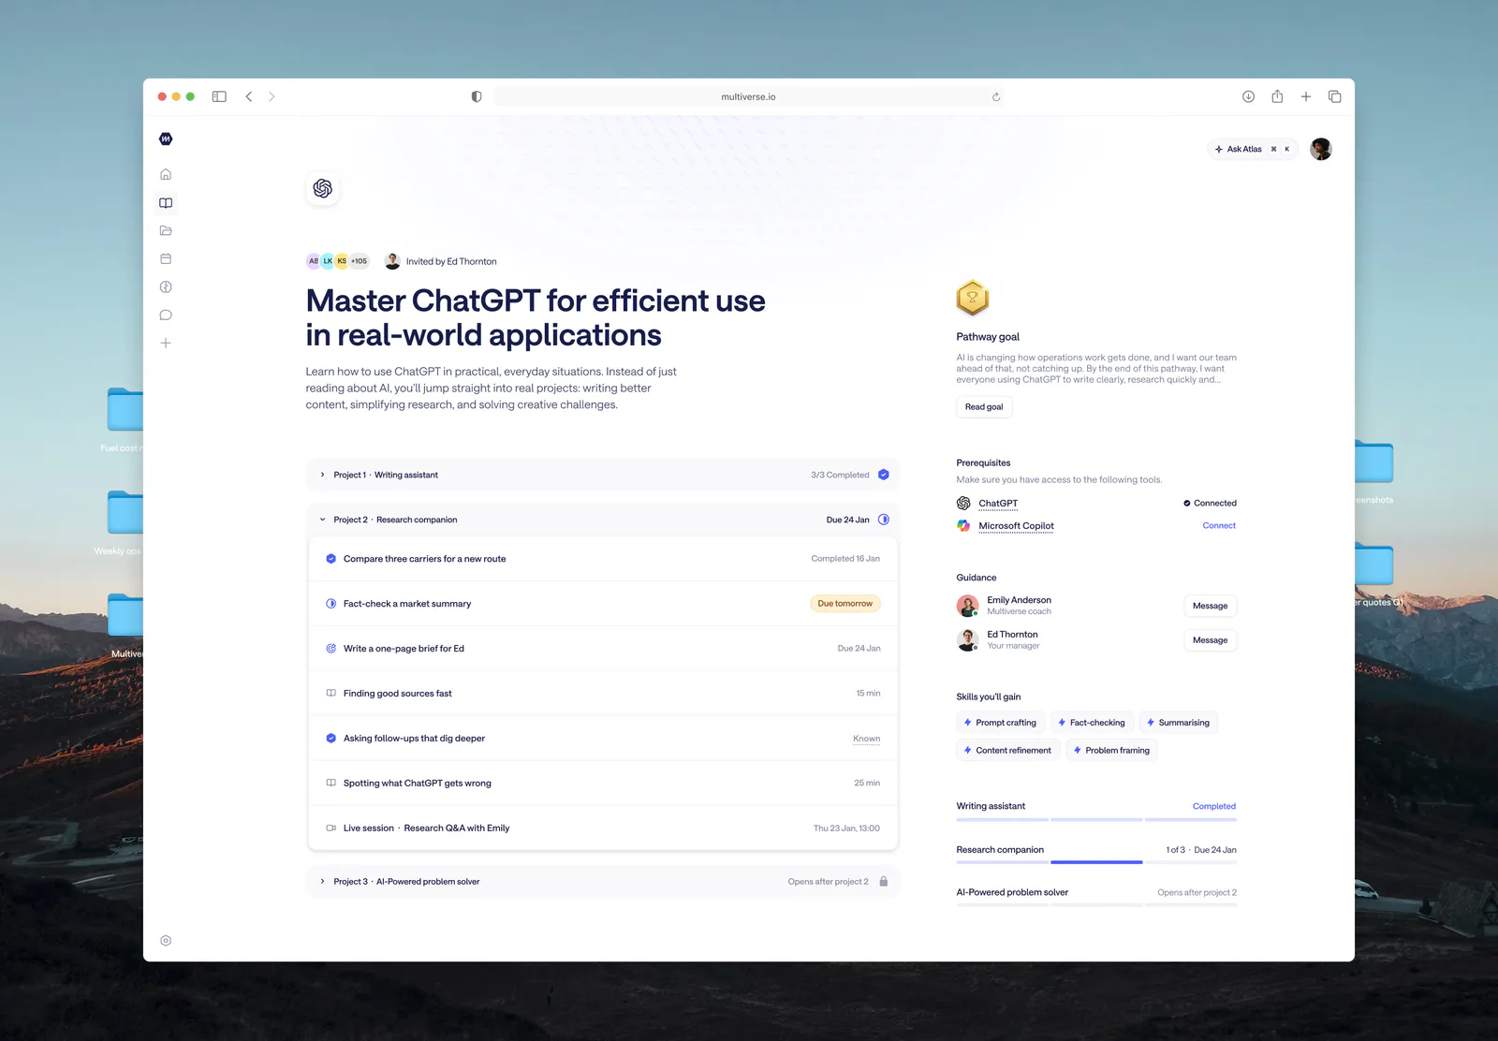Open the compass globe icon in sidebar

point(166,286)
